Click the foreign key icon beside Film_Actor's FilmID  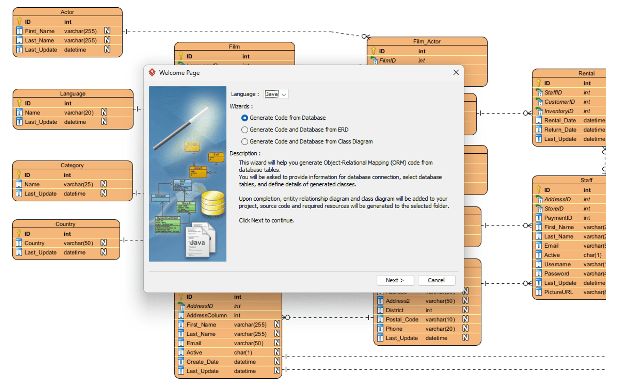[375, 61]
